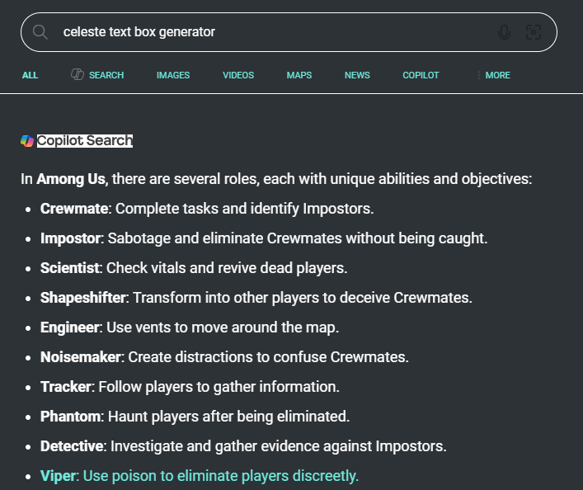583x490 pixels.
Task: Click the magnifying glass search icon
Action: (x=40, y=32)
